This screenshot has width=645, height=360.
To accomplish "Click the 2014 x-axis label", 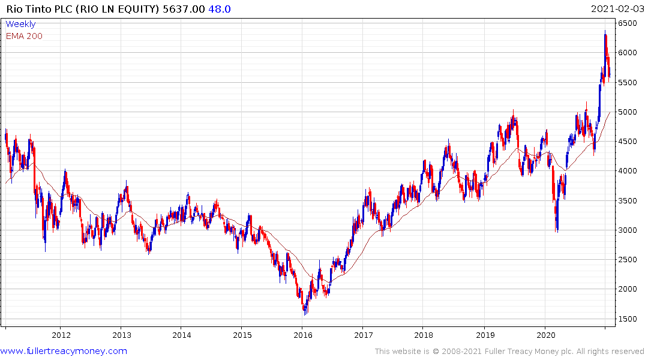I will pos(182,335).
